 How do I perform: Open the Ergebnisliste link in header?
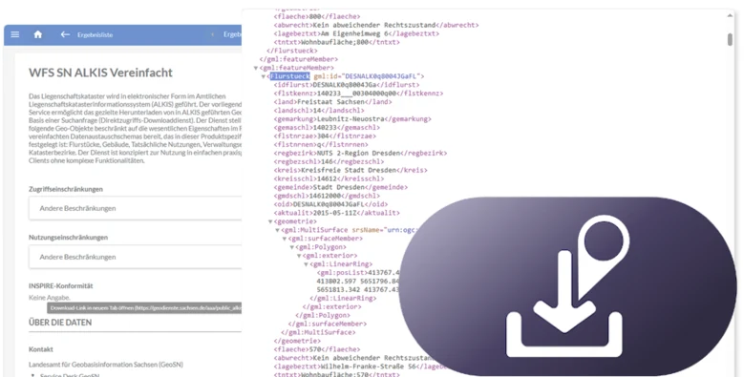pos(95,35)
